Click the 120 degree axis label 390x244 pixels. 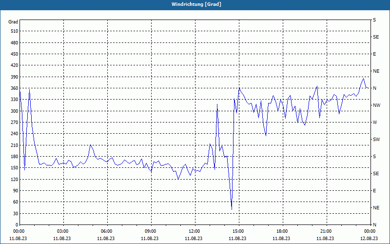[15, 179]
